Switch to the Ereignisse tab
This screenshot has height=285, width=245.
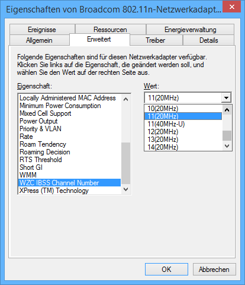click(x=42, y=30)
